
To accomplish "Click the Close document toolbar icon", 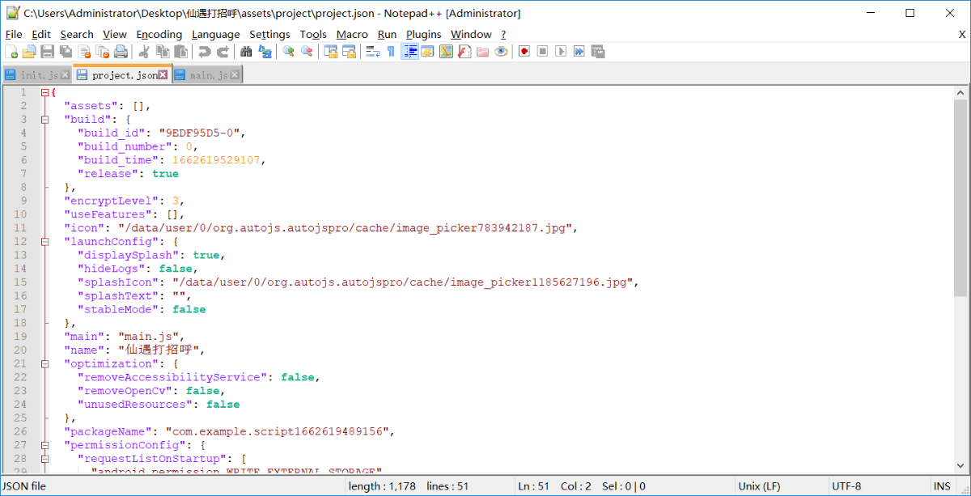I will (x=84, y=52).
